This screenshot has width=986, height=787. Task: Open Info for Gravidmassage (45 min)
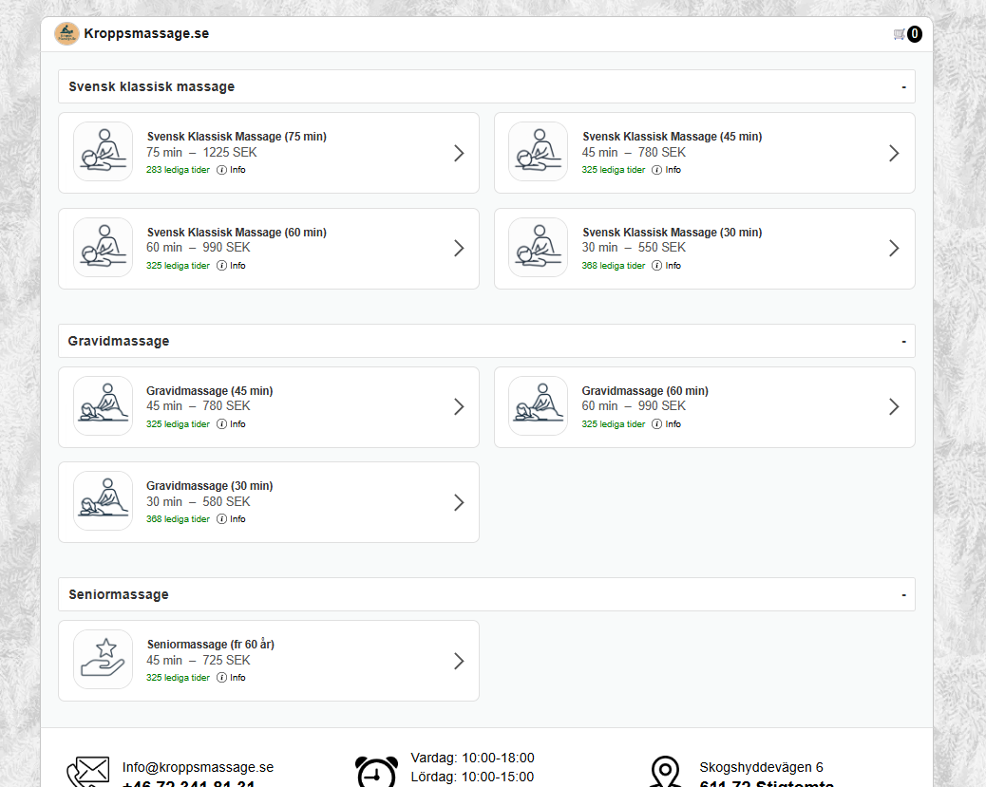231,423
